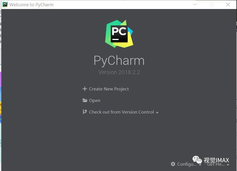Click the Welcome to PyCharm title text
237x171 pixels.
[32, 5]
